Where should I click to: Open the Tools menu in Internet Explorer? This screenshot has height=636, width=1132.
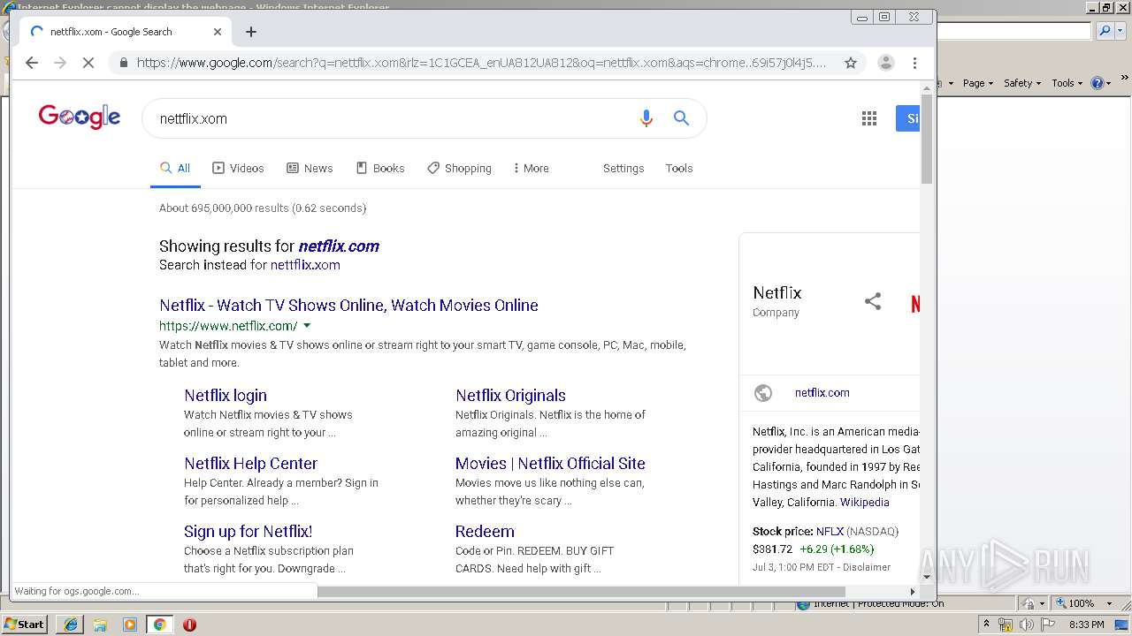click(x=1067, y=83)
